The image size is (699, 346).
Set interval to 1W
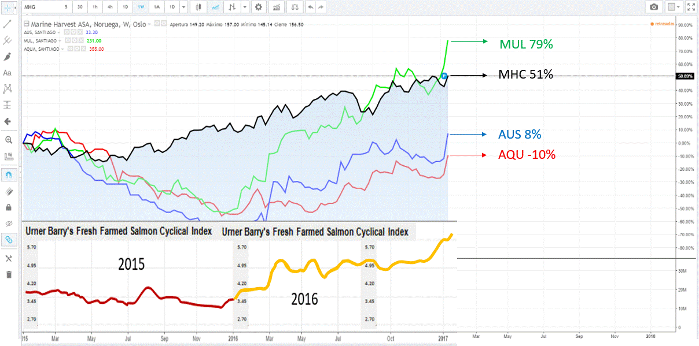(x=141, y=8)
